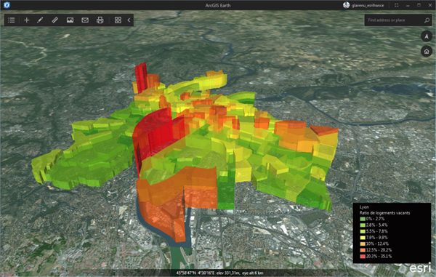The image size is (436, 277).
Task: Select the Draw pencil tool
Action: coord(40,20)
